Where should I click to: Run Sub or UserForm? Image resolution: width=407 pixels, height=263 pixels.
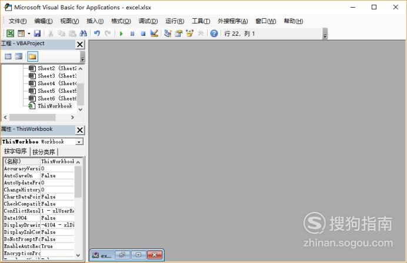click(121, 33)
